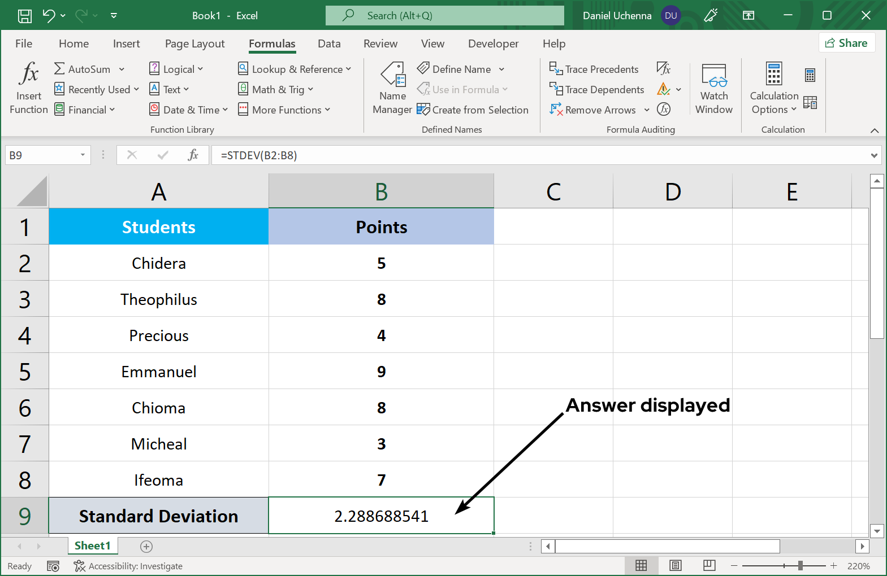Open Date & Time functions
The image size is (887, 576).
pyautogui.click(x=188, y=110)
